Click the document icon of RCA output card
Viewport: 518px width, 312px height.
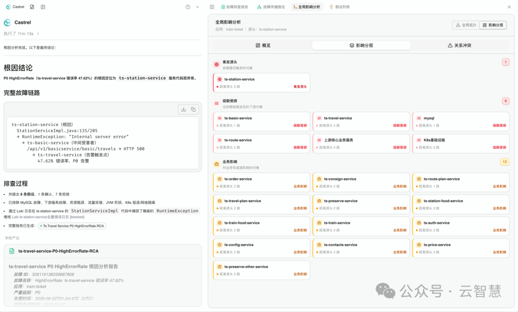pos(12,251)
